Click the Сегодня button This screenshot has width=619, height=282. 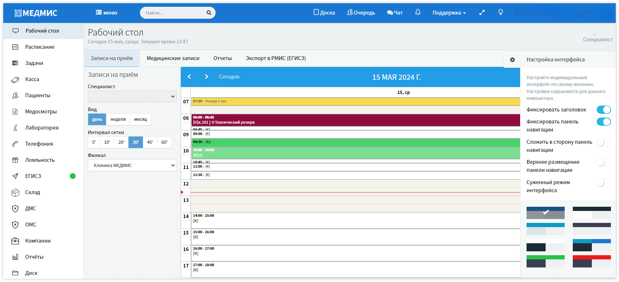tap(229, 77)
